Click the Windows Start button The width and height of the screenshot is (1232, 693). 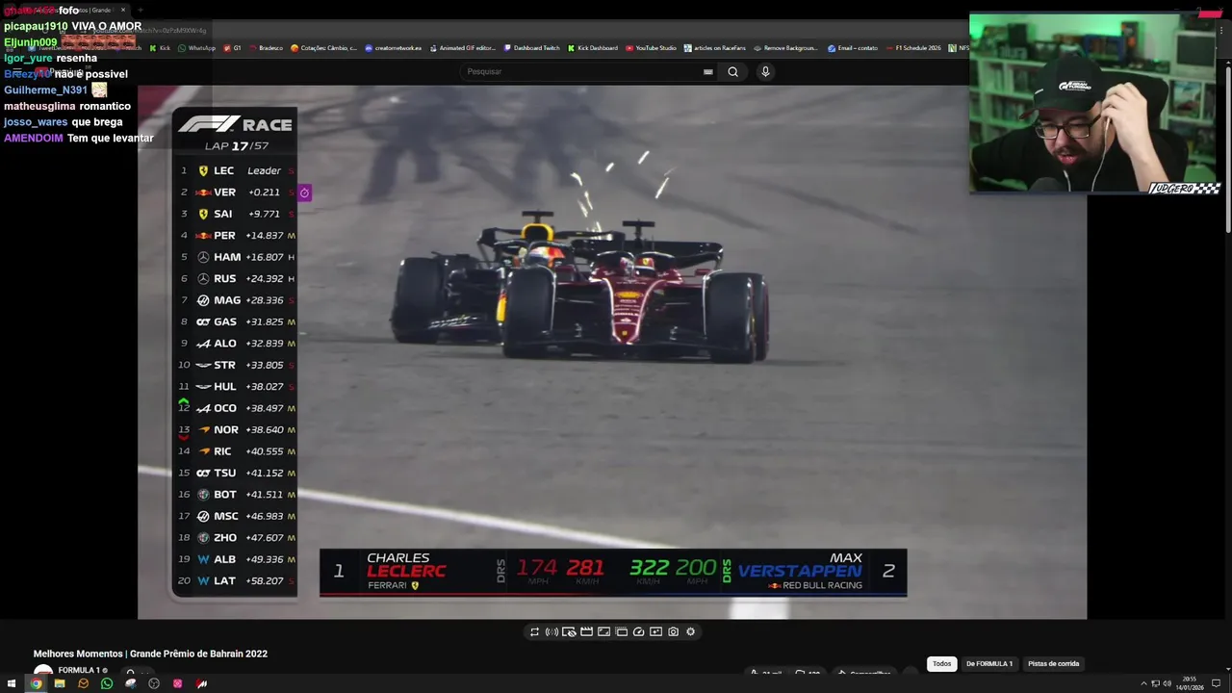coord(12,683)
